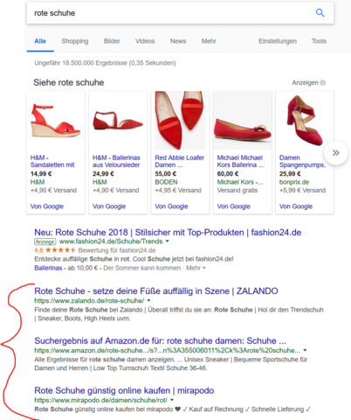This screenshot has width=351, height=420.
Task: Click the Ballerinas sitelink in fashion24 ad
Action: click(48, 268)
